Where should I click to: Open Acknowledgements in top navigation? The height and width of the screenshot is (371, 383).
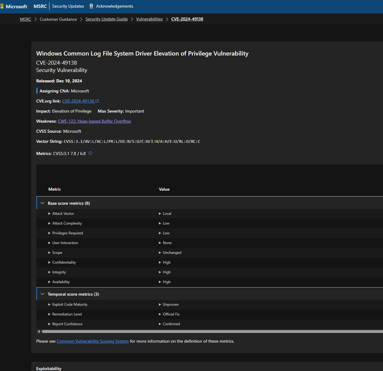[x=115, y=6]
